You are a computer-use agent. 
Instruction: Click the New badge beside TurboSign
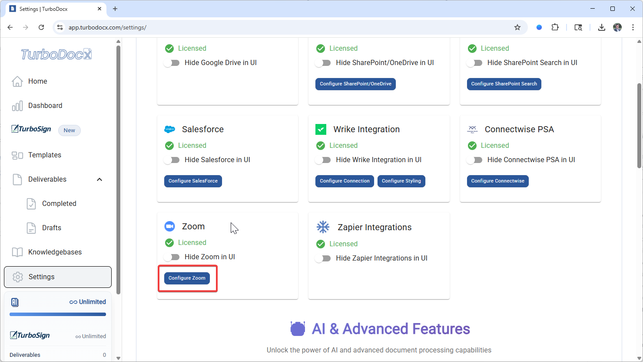pyautogui.click(x=70, y=130)
